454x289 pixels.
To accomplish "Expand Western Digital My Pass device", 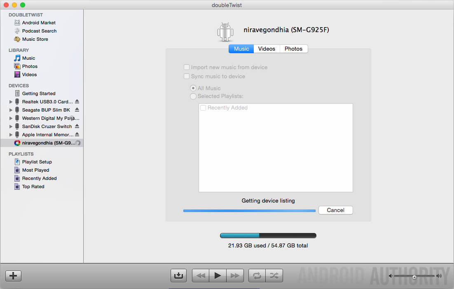I will (11, 118).
